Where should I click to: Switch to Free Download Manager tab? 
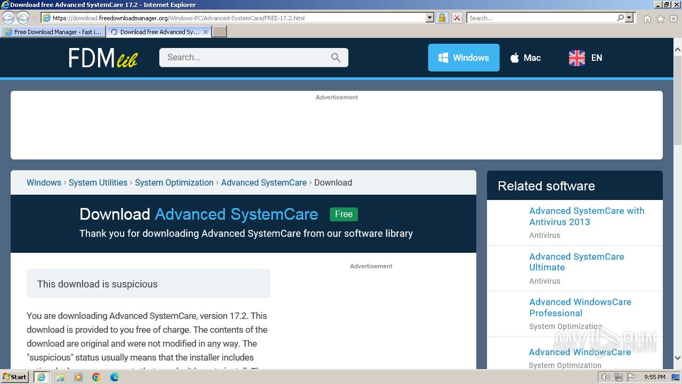tap(53, 32)
